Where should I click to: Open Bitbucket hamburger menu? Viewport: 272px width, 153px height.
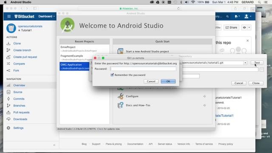pos(9,16)
